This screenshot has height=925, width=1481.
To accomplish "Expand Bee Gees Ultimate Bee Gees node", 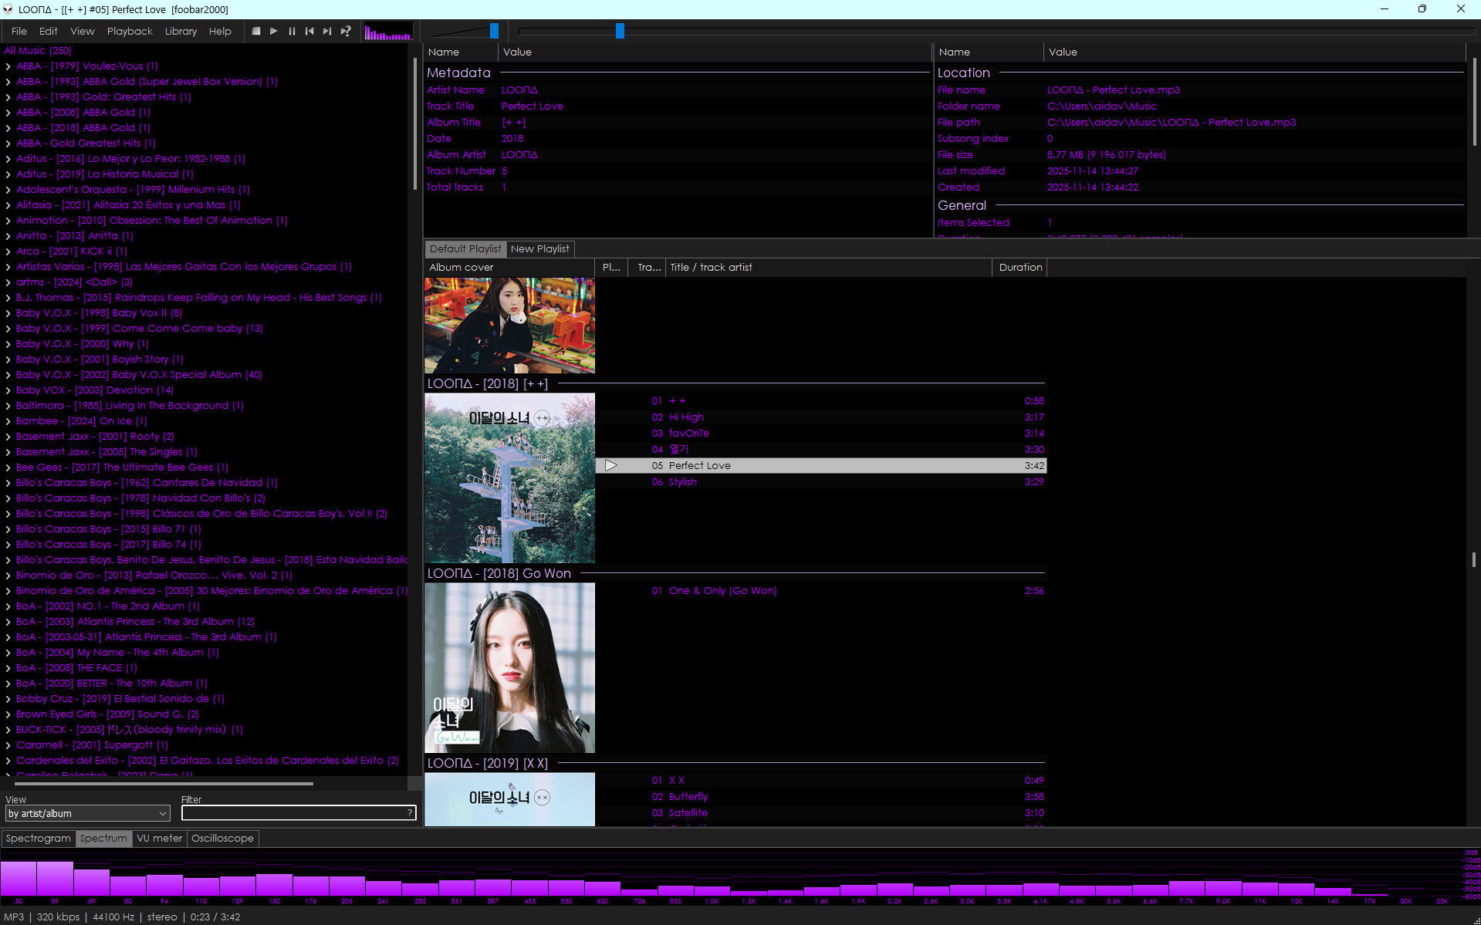I will [8, 468].
